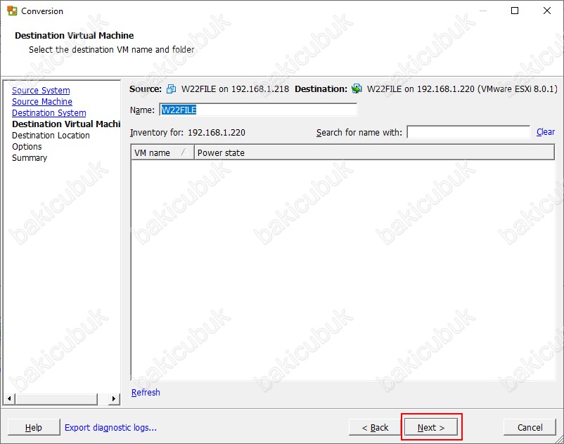
Task: Open Help for the wizard
Action: (34, 427)
